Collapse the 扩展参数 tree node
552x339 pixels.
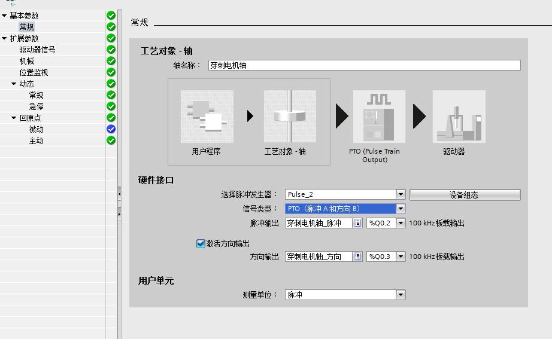[4, 38]
